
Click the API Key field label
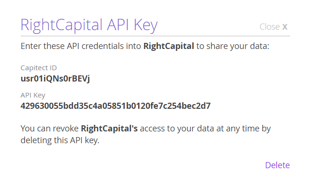coord(33,95)
